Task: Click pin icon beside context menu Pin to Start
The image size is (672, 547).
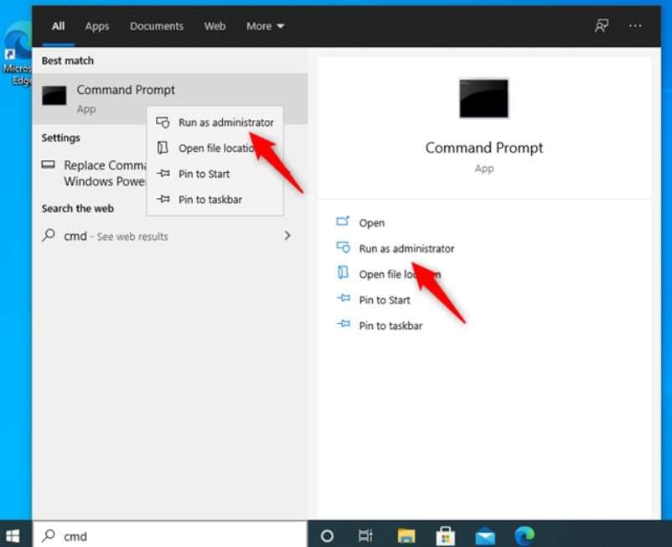Action: [163, 174]
